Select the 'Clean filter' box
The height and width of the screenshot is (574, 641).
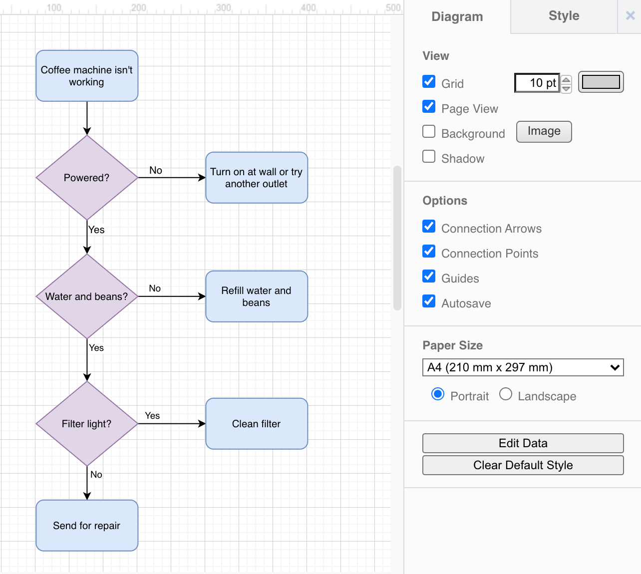[x=257, y=424]
